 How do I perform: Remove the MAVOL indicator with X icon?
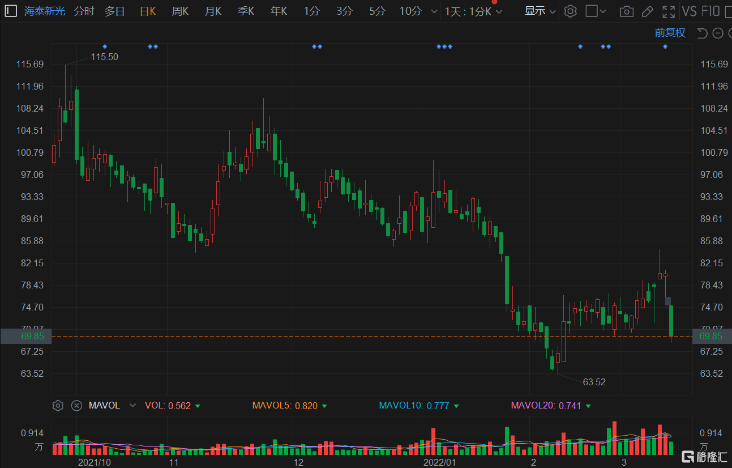tap(76, 406)
